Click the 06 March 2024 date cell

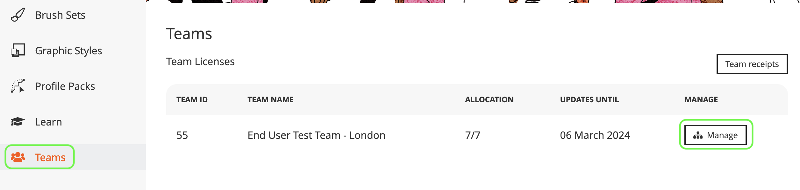[x=595, y=135]
